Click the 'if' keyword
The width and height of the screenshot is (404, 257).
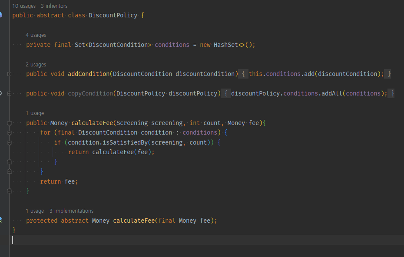pos(57,142)
